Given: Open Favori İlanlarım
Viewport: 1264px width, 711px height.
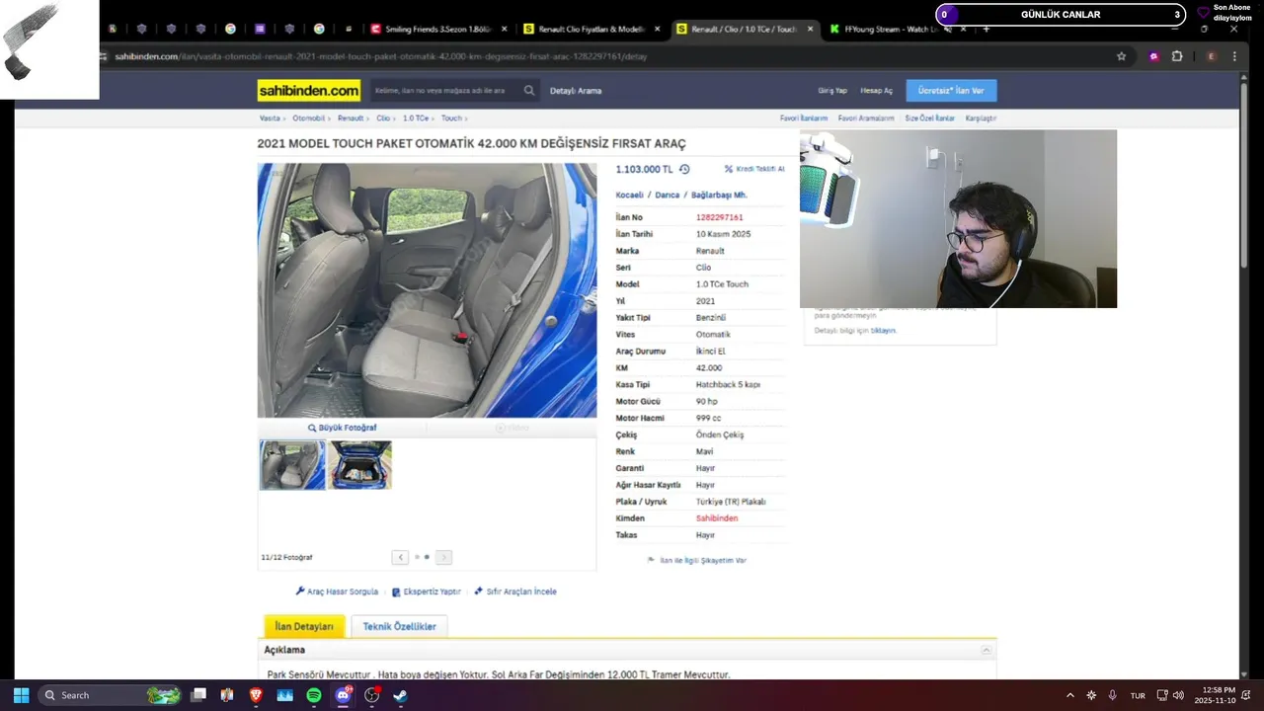Looking at the screenshot, I should (804, 118).
